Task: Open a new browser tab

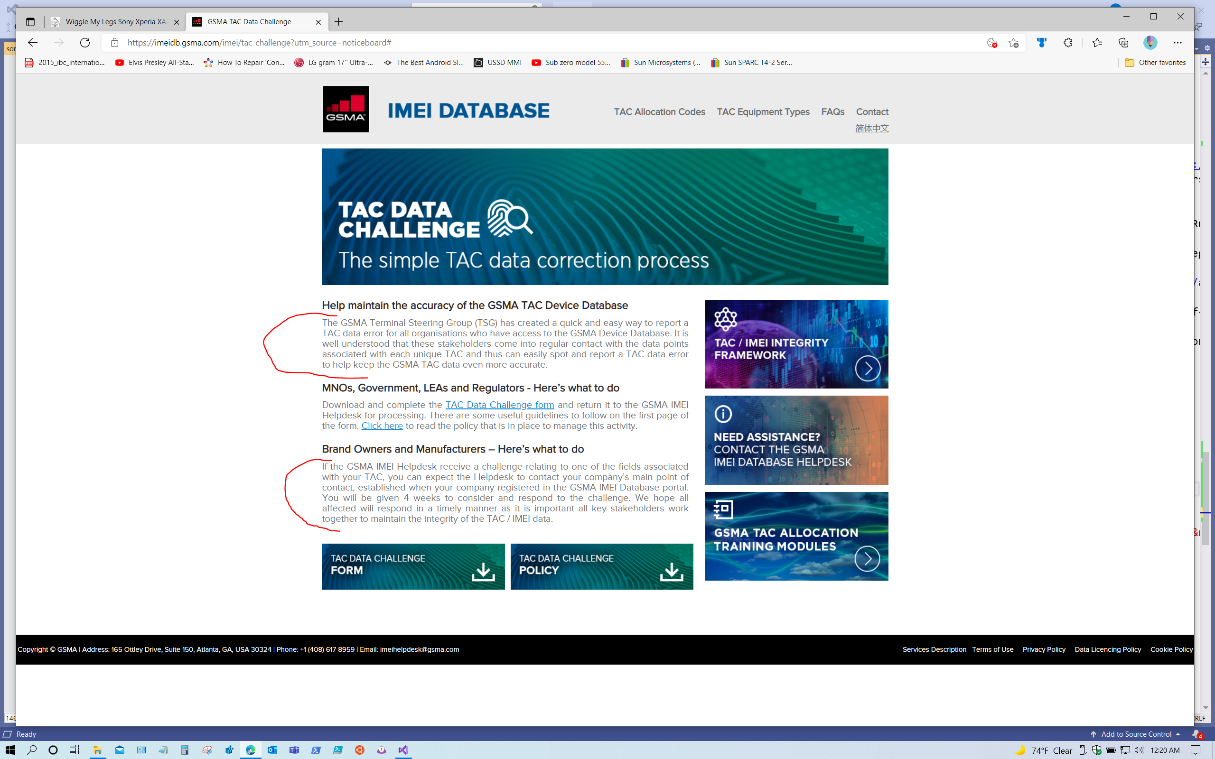Action: pyautogui.click(x=339, y=22)
